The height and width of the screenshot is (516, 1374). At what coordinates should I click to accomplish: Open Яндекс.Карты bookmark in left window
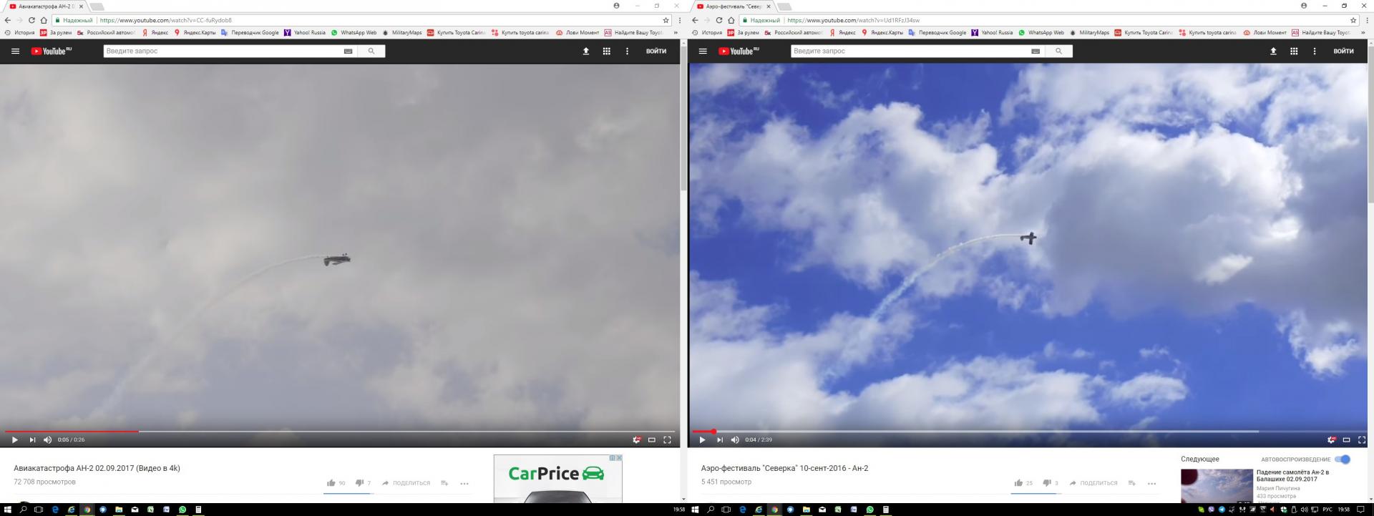pyautogui.click(x=195, y=33)
